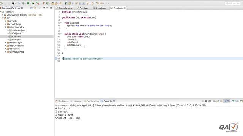Viewport: 243px width, 136px height.
Task: Click the user profile icon in toolbar
Action: (x=13, y=3)
